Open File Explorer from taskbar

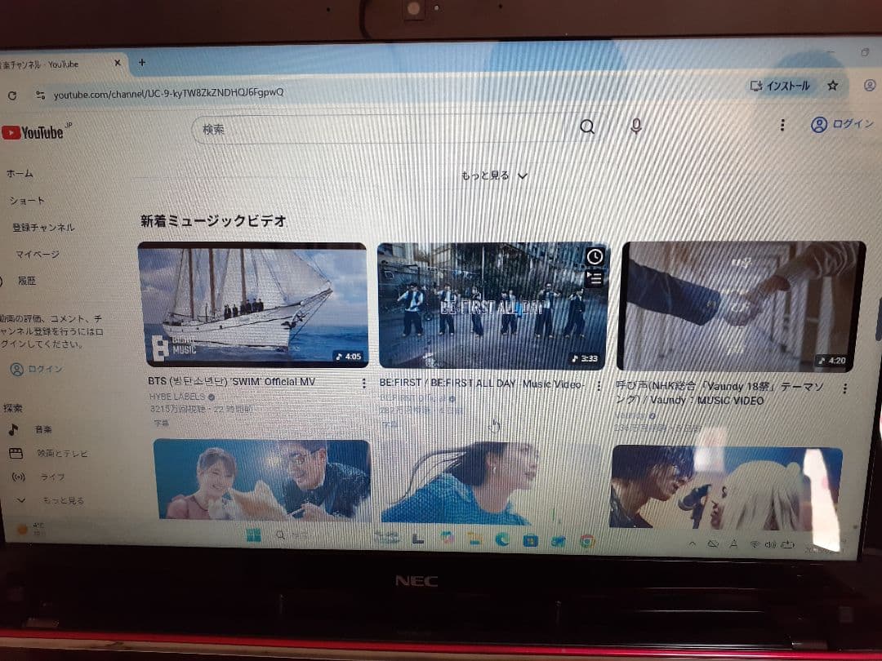pos(474,539)
